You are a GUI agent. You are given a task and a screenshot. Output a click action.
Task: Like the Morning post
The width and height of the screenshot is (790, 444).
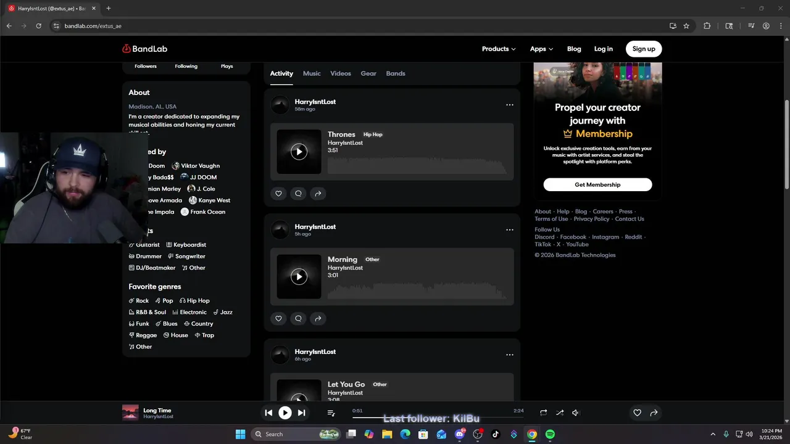click(x=278, y=319)
